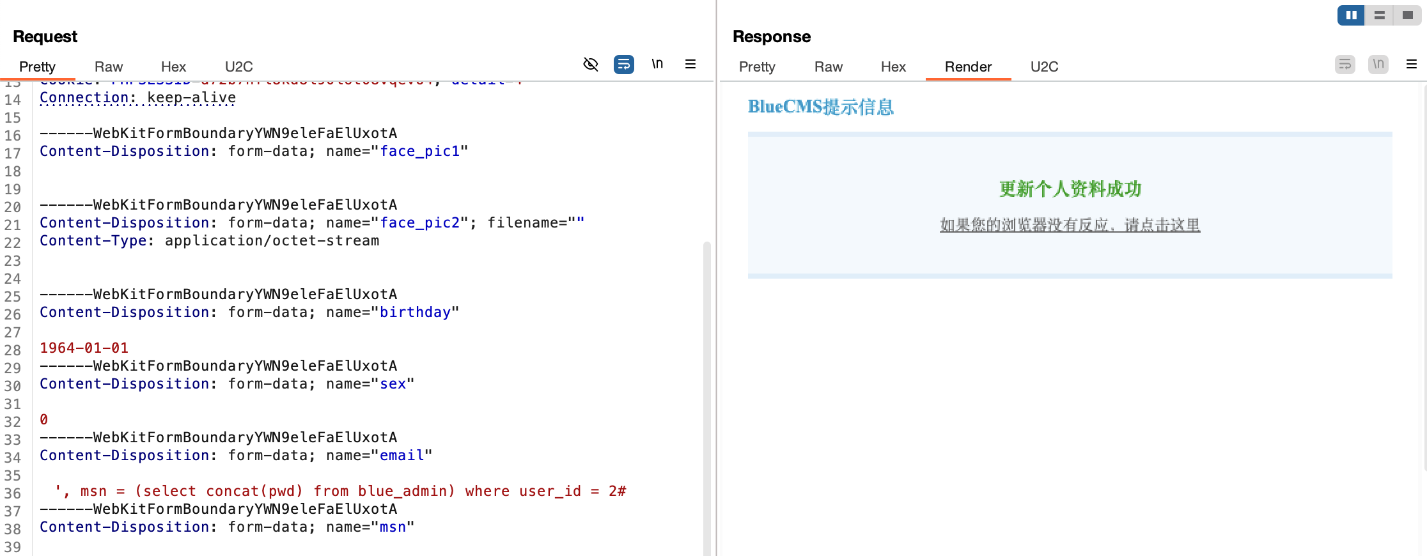Click the name="email" Content-Disposition line
This screenshot has height=556, width=1427.
pos(236,455)
